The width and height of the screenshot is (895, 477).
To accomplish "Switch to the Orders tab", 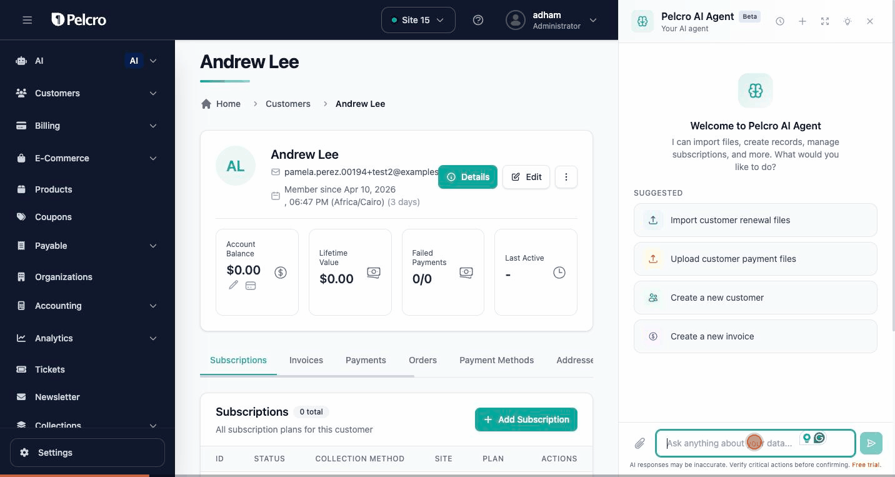I will pos(422,360).
